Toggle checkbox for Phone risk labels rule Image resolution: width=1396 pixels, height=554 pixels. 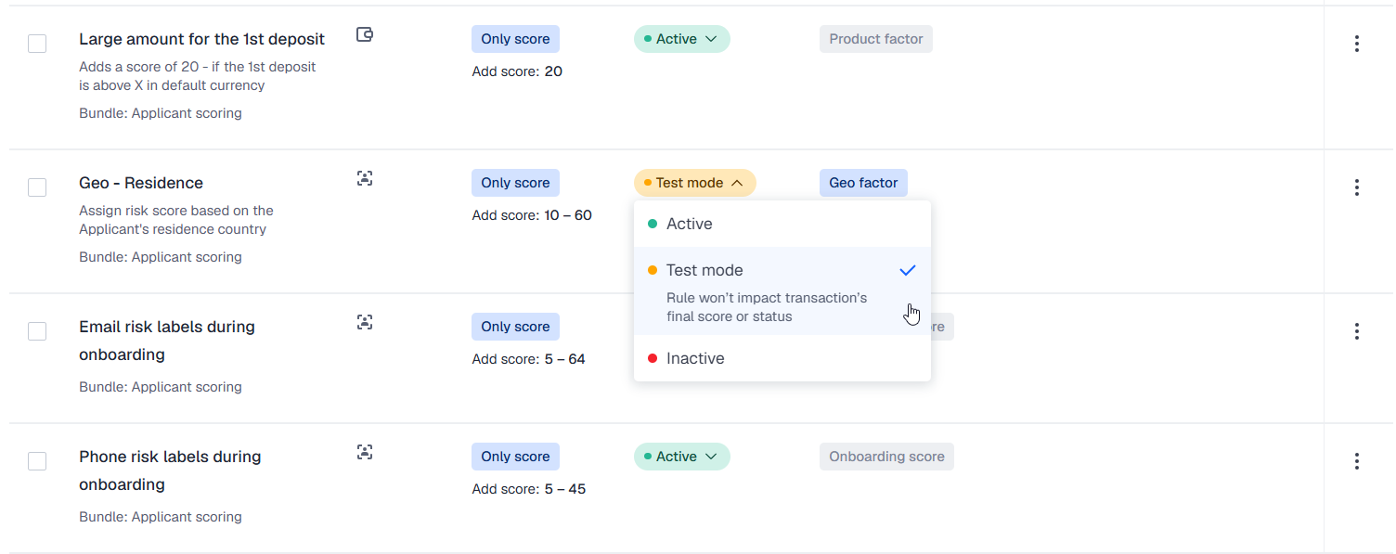[37, 461]
